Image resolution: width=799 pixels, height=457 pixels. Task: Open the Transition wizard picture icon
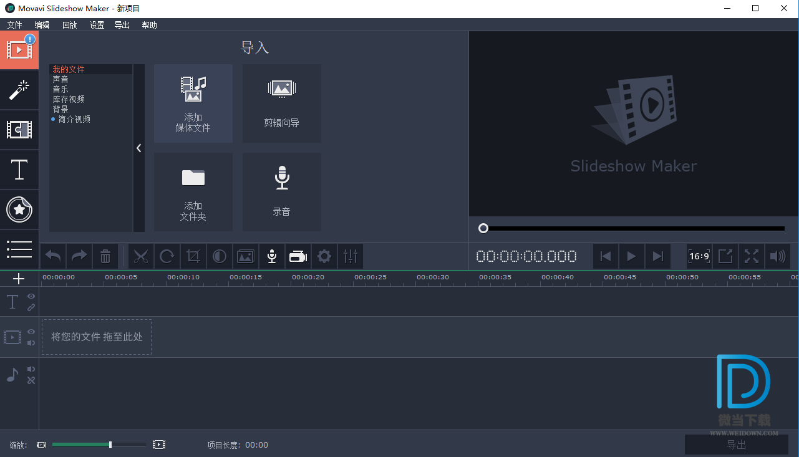246,256
